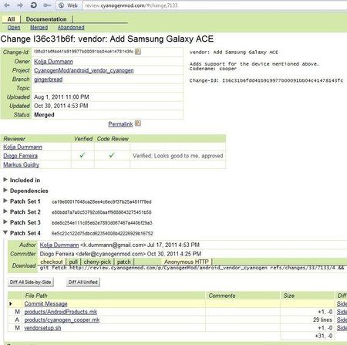Open the Merged changes link

tap(39, 28)
